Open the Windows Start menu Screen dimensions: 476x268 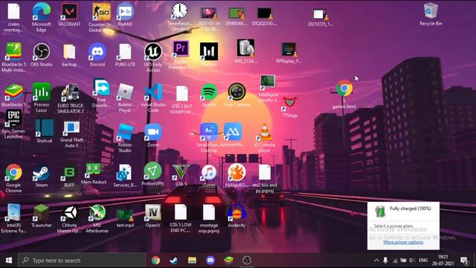(8, 261)
